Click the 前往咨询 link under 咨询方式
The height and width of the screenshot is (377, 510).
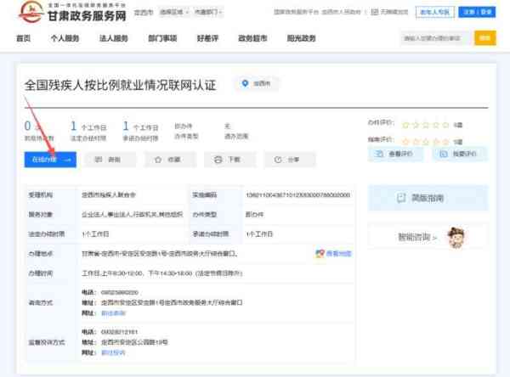[113, 313]
